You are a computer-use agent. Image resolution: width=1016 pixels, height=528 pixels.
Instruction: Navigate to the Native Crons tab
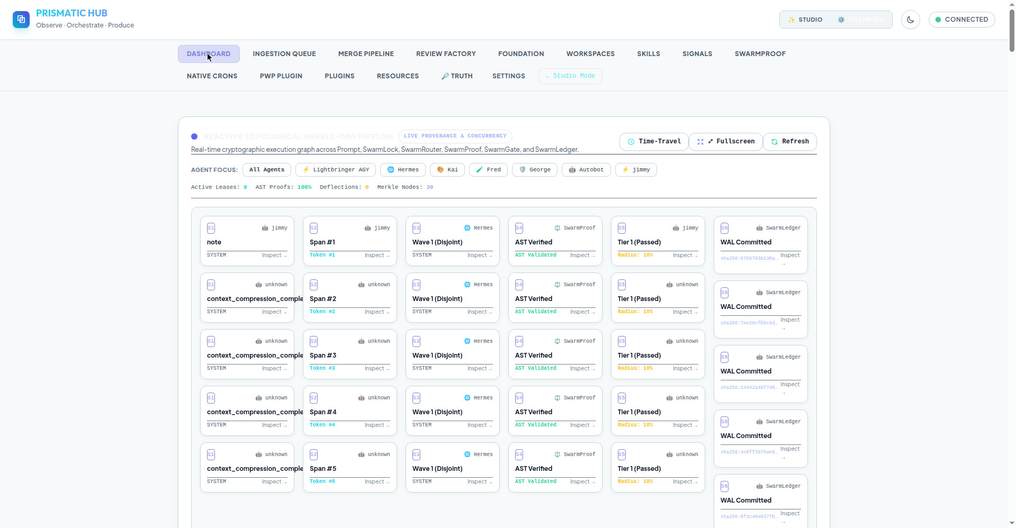point(212,76)
